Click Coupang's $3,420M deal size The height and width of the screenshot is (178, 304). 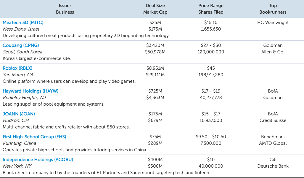155,45
